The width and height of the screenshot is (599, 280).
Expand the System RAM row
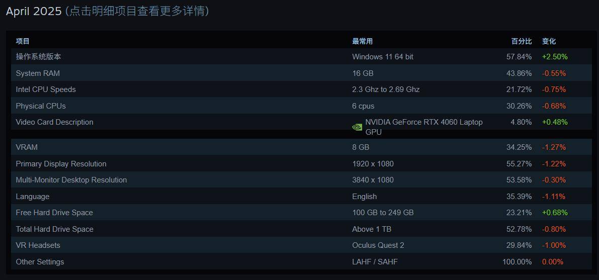coord(301,73)
